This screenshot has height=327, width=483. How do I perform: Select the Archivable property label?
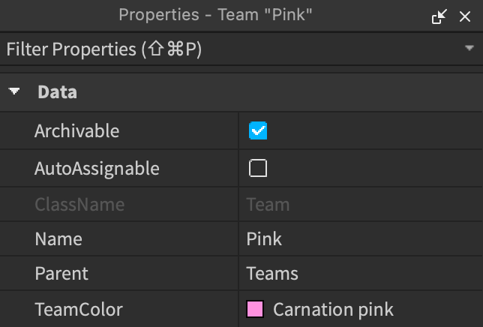(x=76, y=130)
